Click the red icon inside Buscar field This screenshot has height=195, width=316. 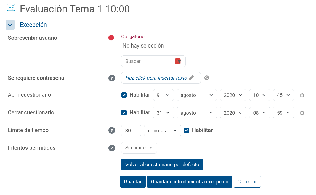click(178, 61)
